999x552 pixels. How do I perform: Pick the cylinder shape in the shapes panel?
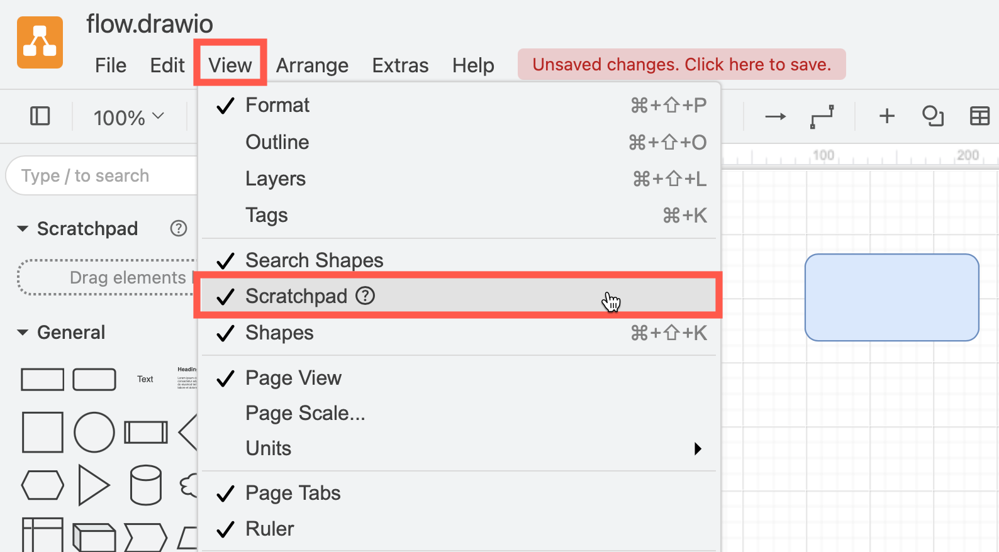click(145, 485)
